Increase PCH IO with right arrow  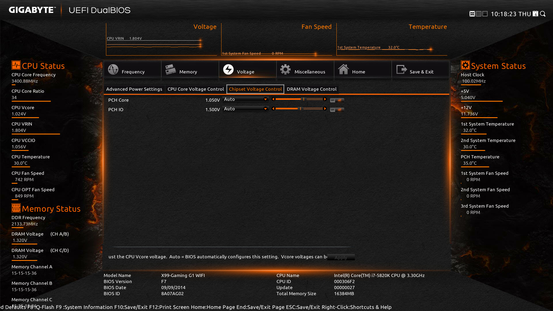pos(325,109)
